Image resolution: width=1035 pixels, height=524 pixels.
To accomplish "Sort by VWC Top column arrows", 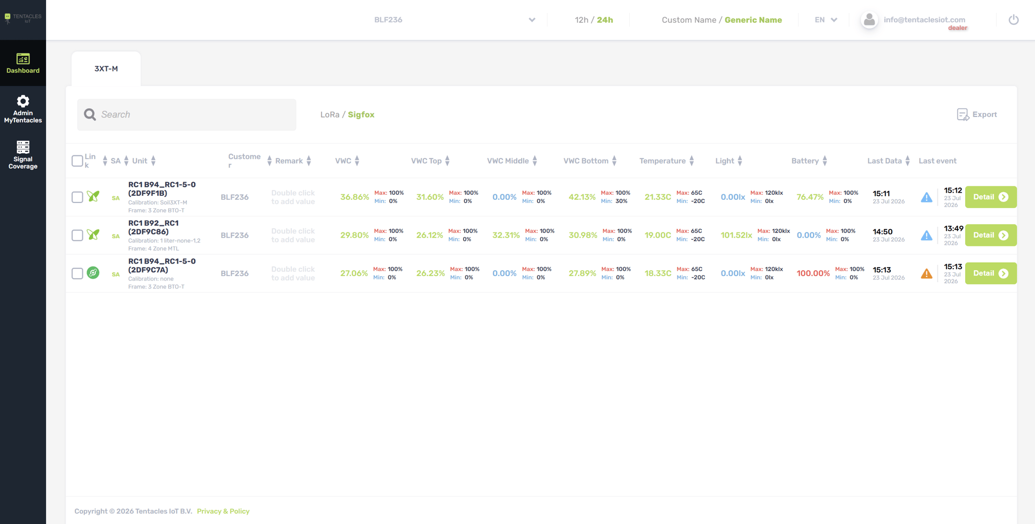I will 448,161.
